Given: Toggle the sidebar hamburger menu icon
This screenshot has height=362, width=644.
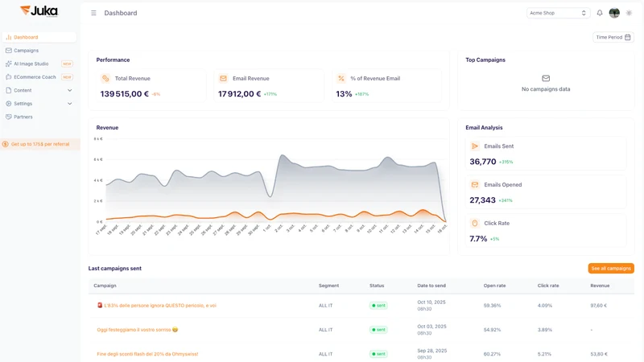Looking at the screenshot, I should (93, 13).
